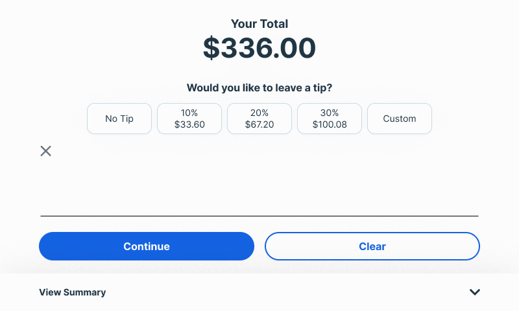The image size is (519, 311).
Task: Click inside the blank signature area
Action: 259,181
